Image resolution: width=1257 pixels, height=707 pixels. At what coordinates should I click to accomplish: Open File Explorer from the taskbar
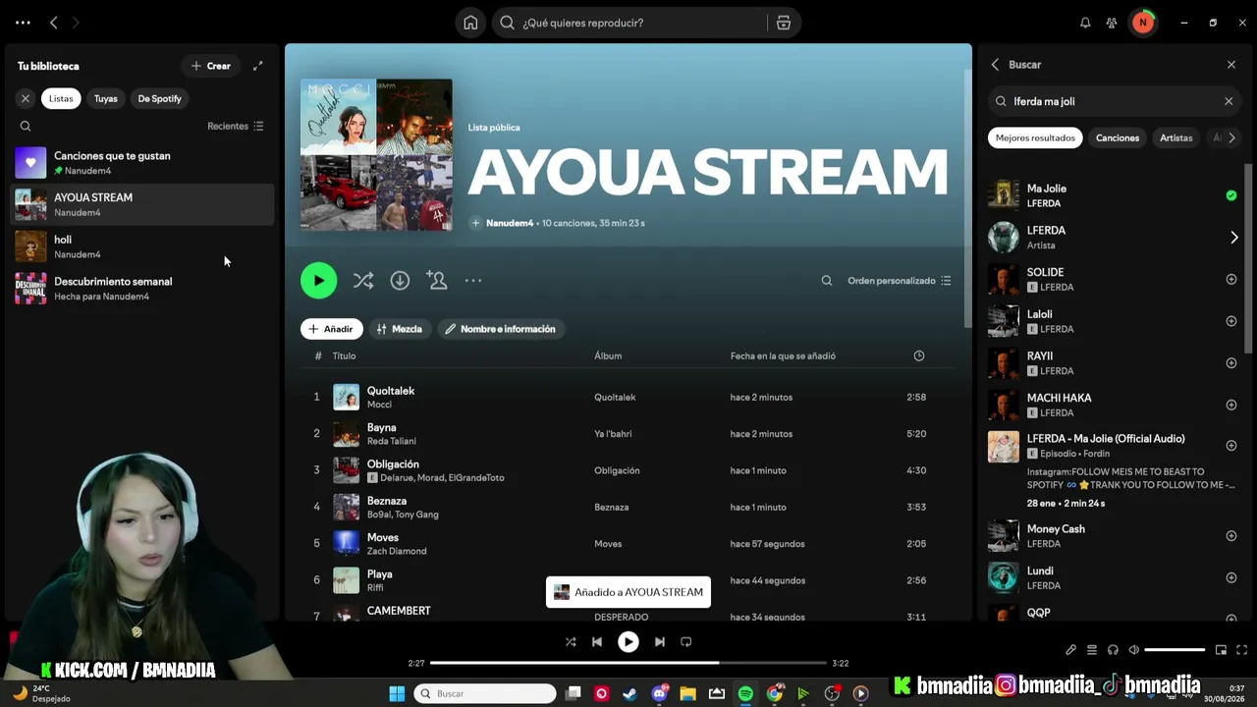pyautogui.click(x=687, y=694)
